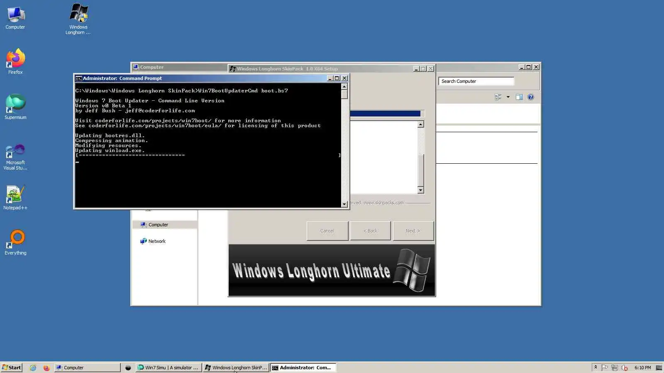This screenshot has width=664, height=373.
Task: Click the dark round taskbar icon
Action: pyautogui.click(x=128, y=368)
